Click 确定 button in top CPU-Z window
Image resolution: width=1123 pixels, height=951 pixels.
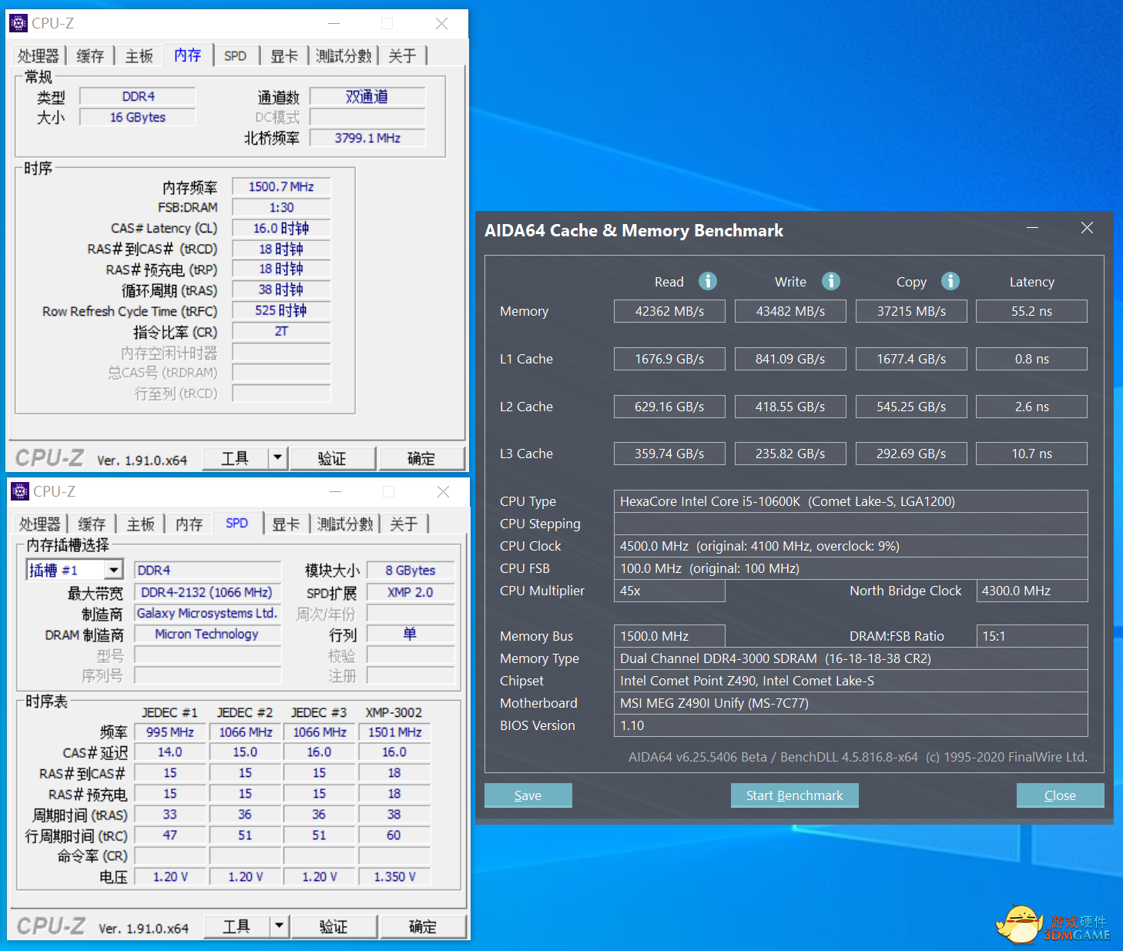[x=421, y=458]
